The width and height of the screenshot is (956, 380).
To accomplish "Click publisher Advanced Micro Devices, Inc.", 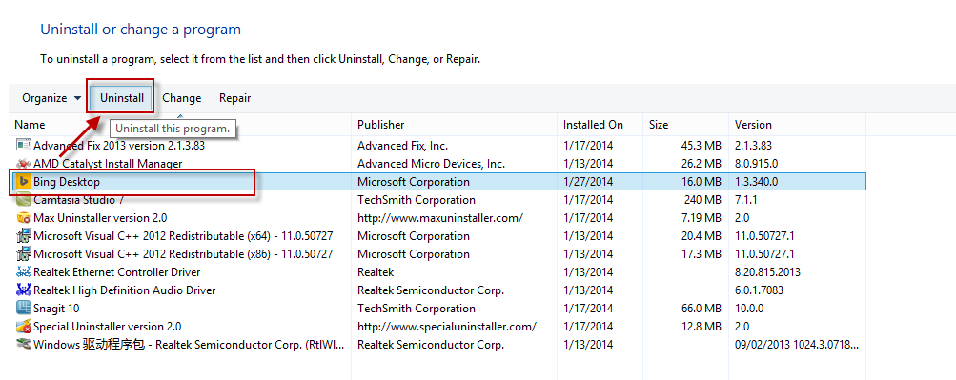I will click(x=431, y=164).
